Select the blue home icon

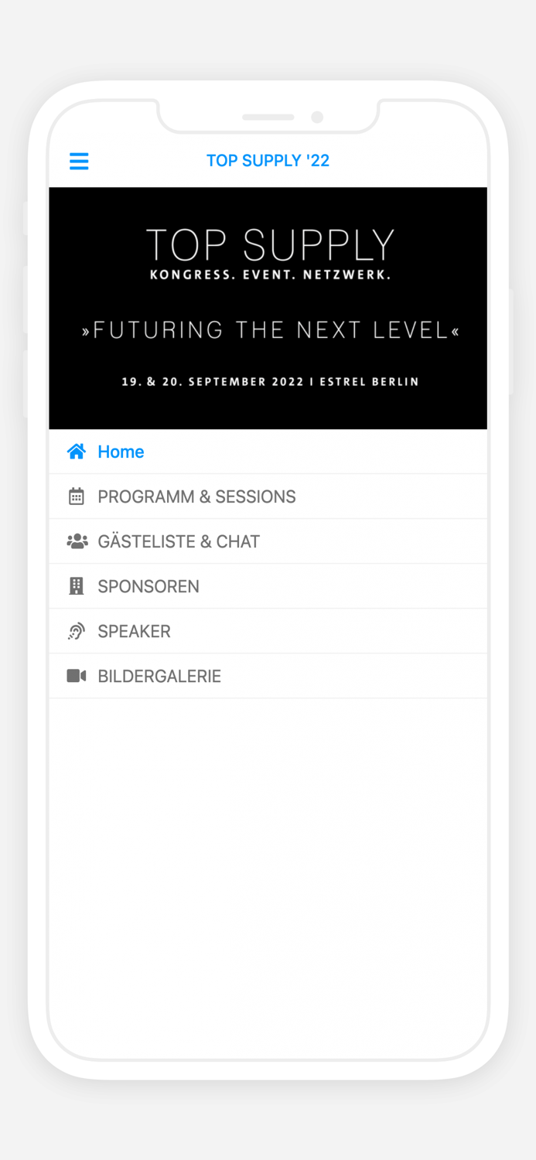[x=76, y=451]
